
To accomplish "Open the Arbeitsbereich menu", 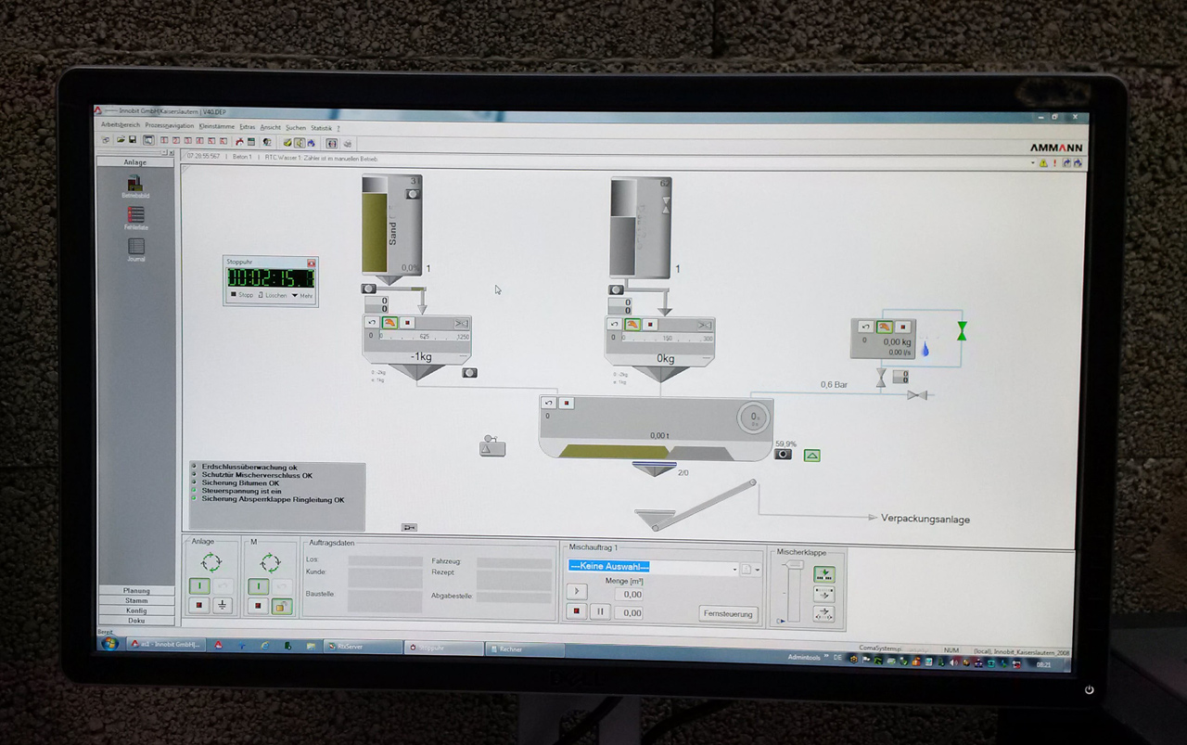I will click(x=121, y=126).
